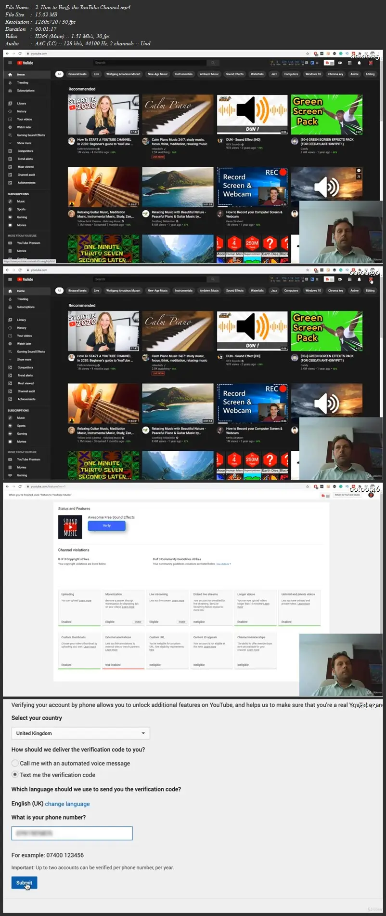Open the Music subscription in the second frame
Viewport: 386px width, 916px height.
(x=21, y=418)
